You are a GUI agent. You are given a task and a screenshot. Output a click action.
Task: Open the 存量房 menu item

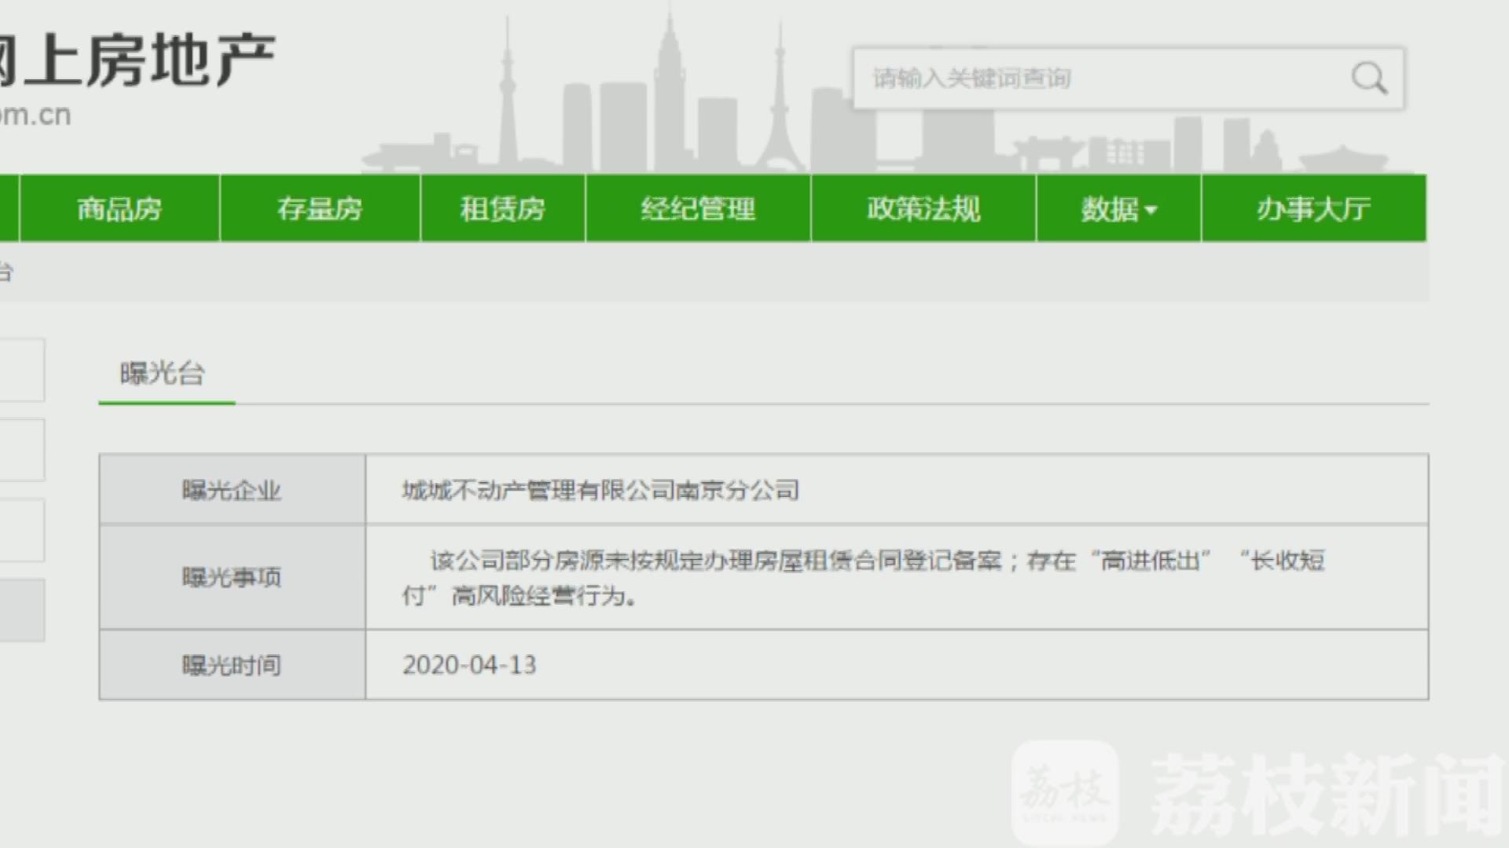320,208
